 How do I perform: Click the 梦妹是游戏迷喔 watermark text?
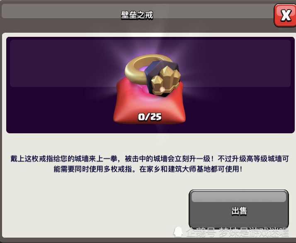click(254, 232)
